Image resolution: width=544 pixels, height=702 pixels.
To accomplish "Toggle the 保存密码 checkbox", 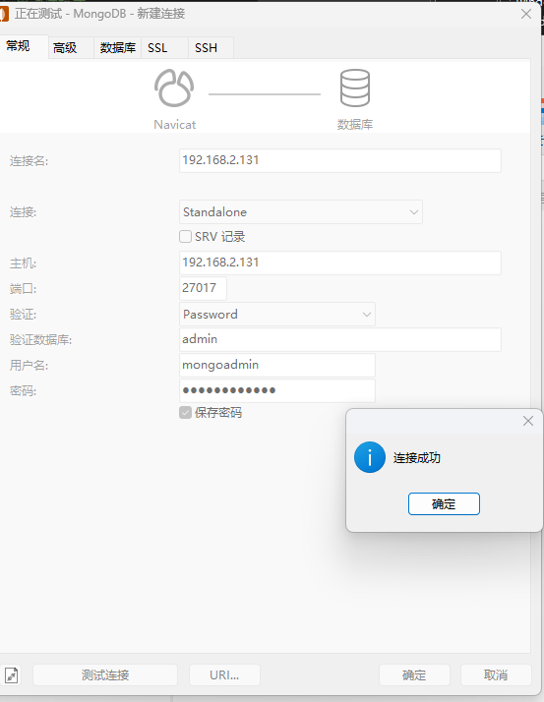I will point(185,412).
